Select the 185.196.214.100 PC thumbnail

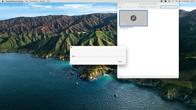pos(133,18)
